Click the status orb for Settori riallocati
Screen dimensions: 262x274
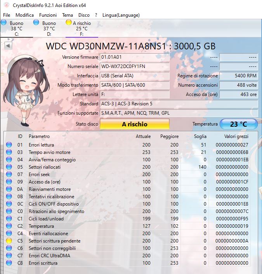[x=9, y=167]
